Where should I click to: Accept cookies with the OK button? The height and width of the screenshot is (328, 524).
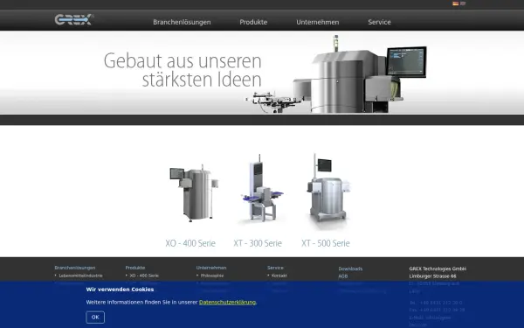point(95,318)
